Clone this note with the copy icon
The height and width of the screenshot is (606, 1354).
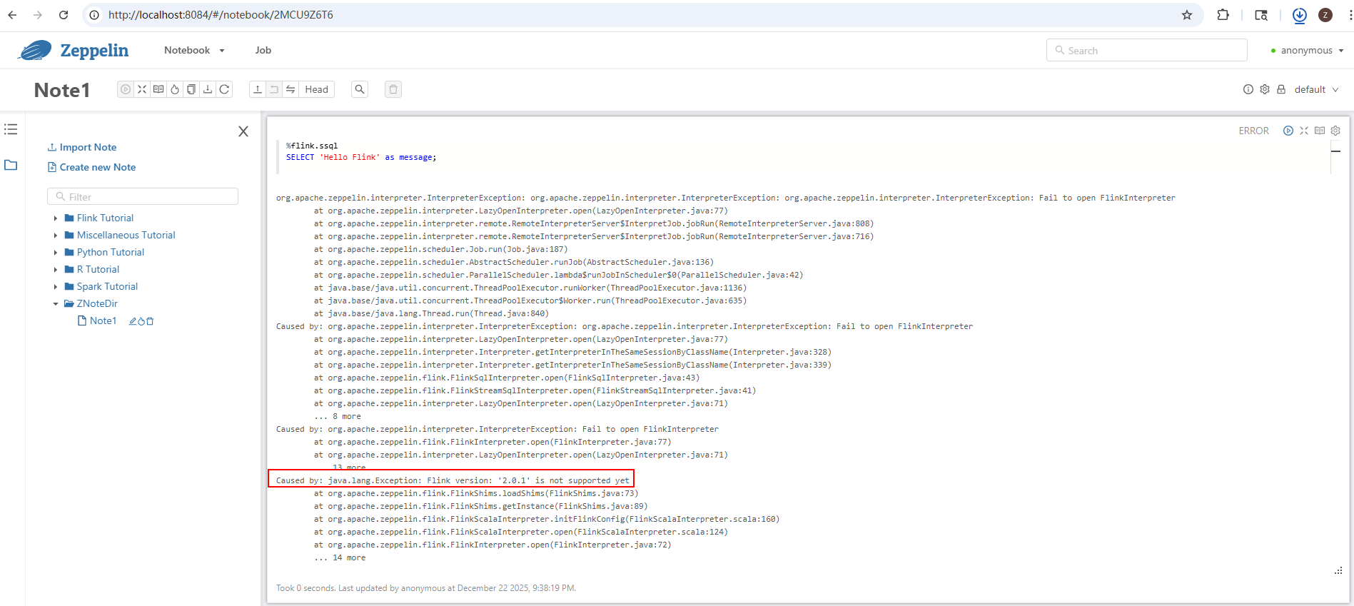(191, 89)
